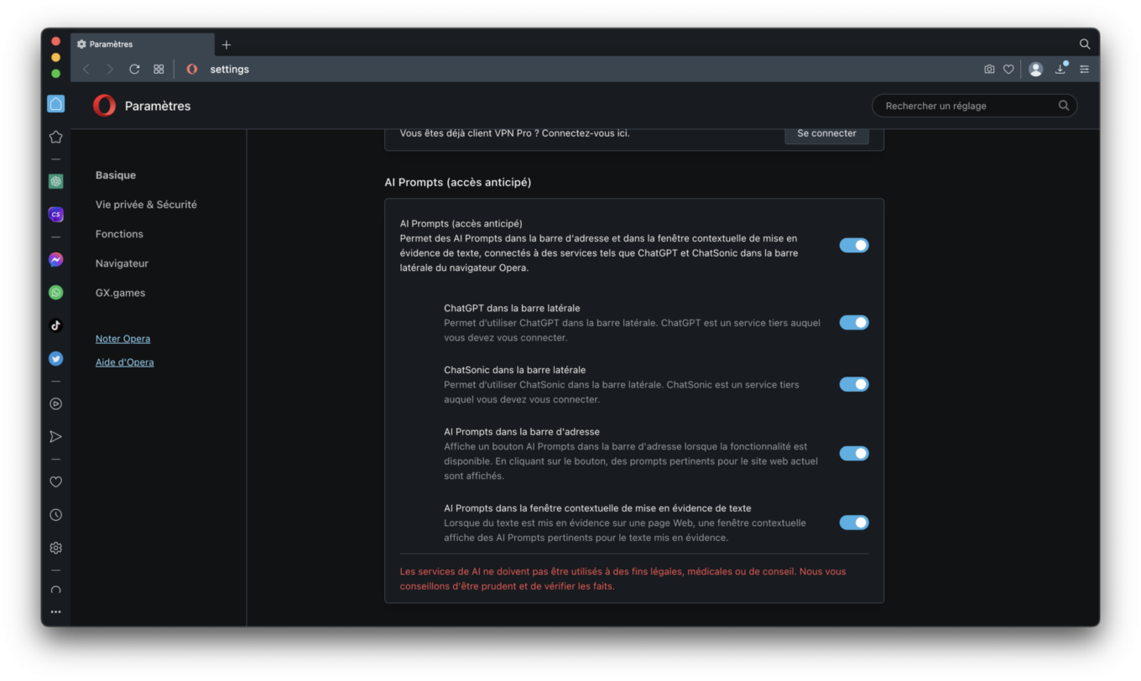Open a new tab with plus icon
This screenshot has height=681, width=1141.
click(x=227, y=44)
